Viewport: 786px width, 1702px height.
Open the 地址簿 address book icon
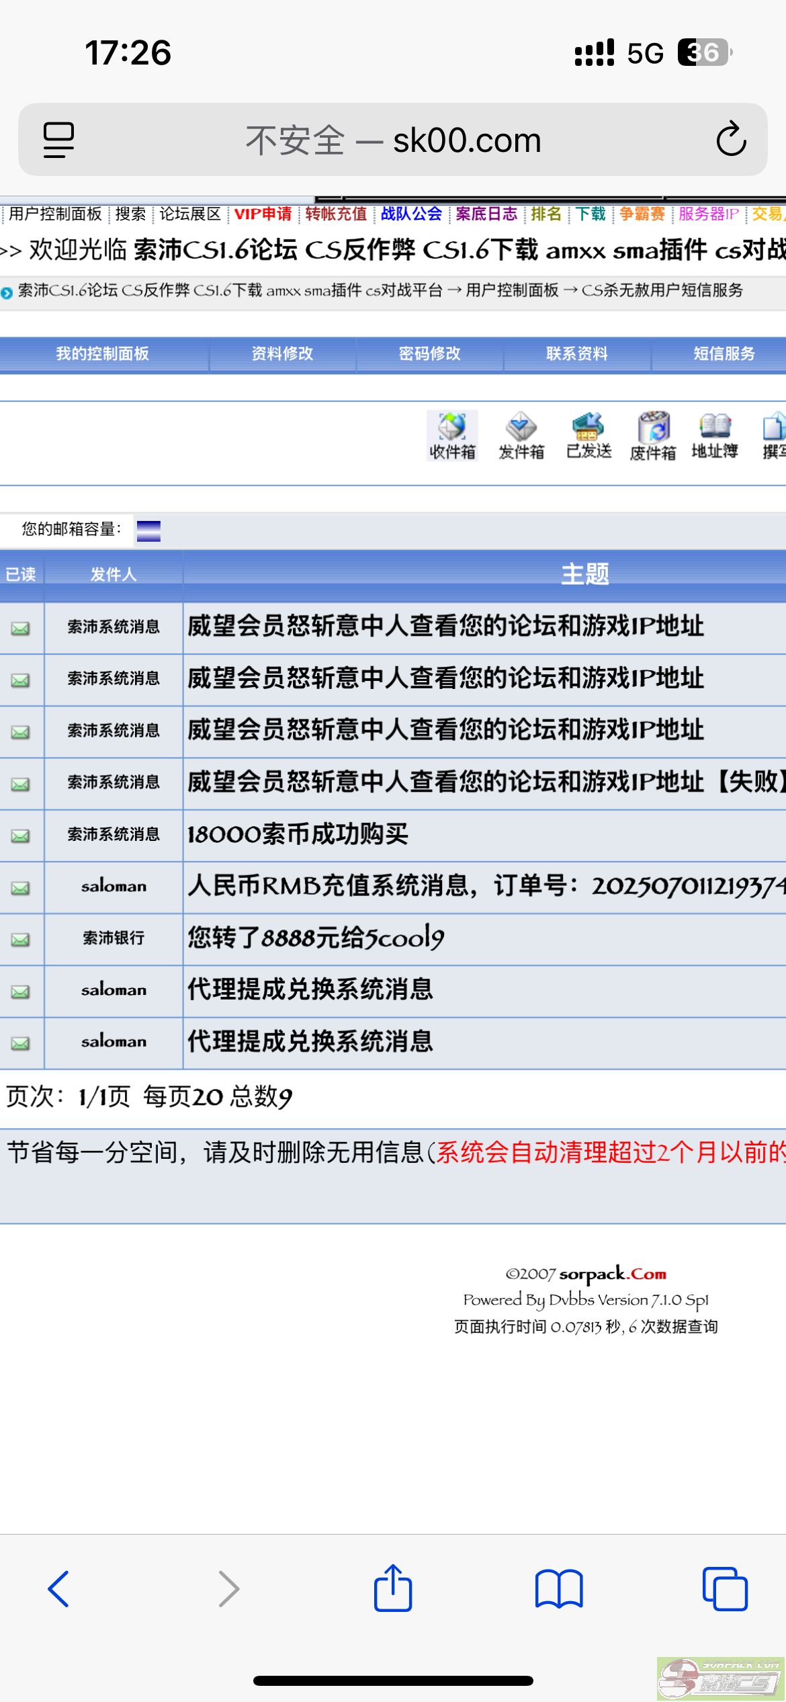coord(715,436)
